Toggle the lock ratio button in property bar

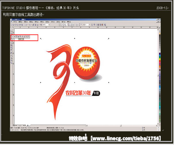point(81,25)
